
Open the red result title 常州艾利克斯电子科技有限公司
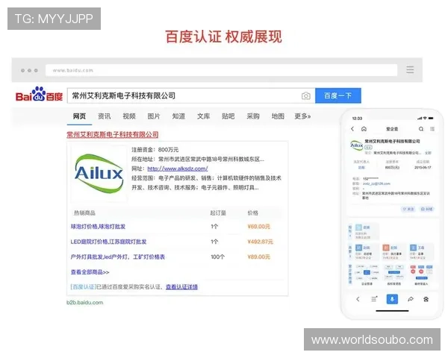coord(113,134)
